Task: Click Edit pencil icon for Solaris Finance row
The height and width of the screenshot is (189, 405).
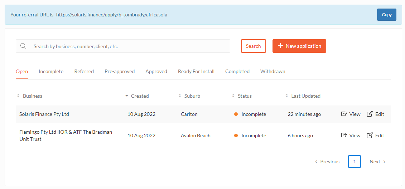Action: coord(370,114)
